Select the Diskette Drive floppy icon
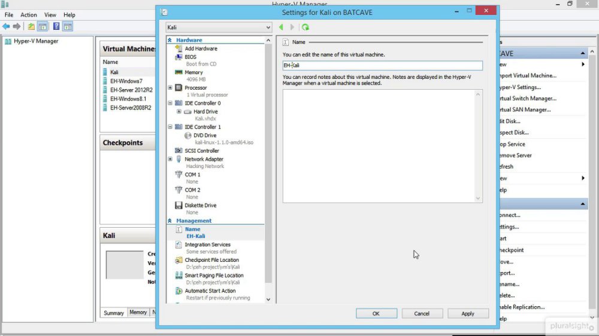599x336 pixels. [x=179, y=205]
